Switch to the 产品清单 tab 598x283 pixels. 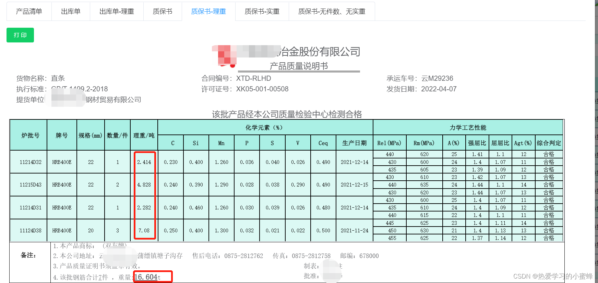[29, 11]
